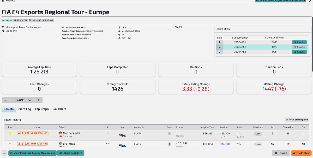Screen dimensions: 313x158
Task: Click purple best lap time 1:24.703
Action: click(225, 144)
